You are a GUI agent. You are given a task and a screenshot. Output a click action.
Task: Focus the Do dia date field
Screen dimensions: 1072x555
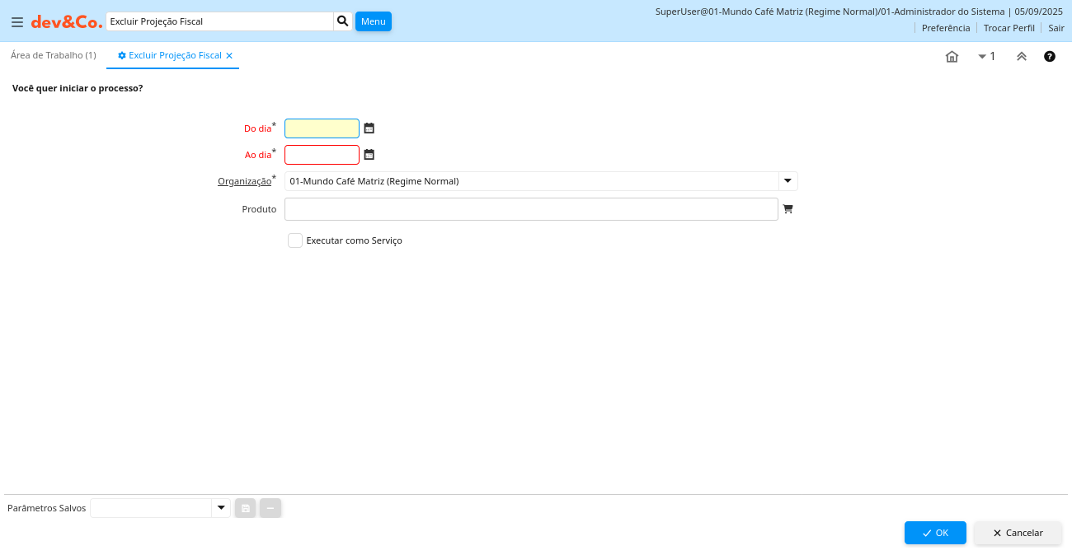click(322, 128)
